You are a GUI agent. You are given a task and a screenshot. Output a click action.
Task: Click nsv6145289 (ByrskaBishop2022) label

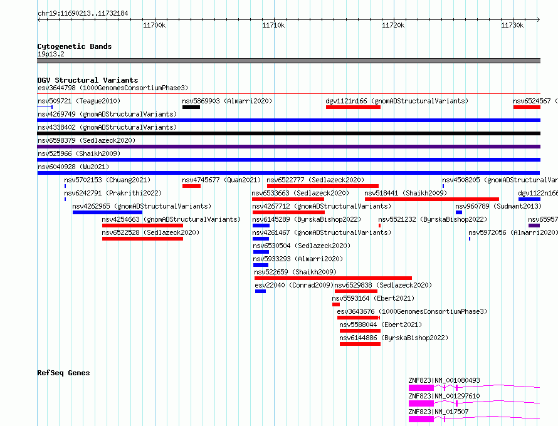(307, 219)
